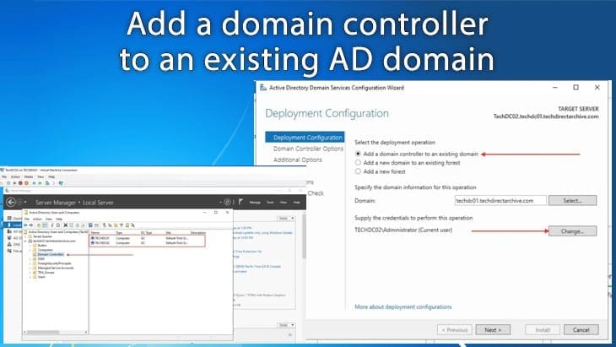Screen dimensions: 616x347
Task: Click the red Shut Down icon in VM Connection toolbar
Action: (20, 183)
